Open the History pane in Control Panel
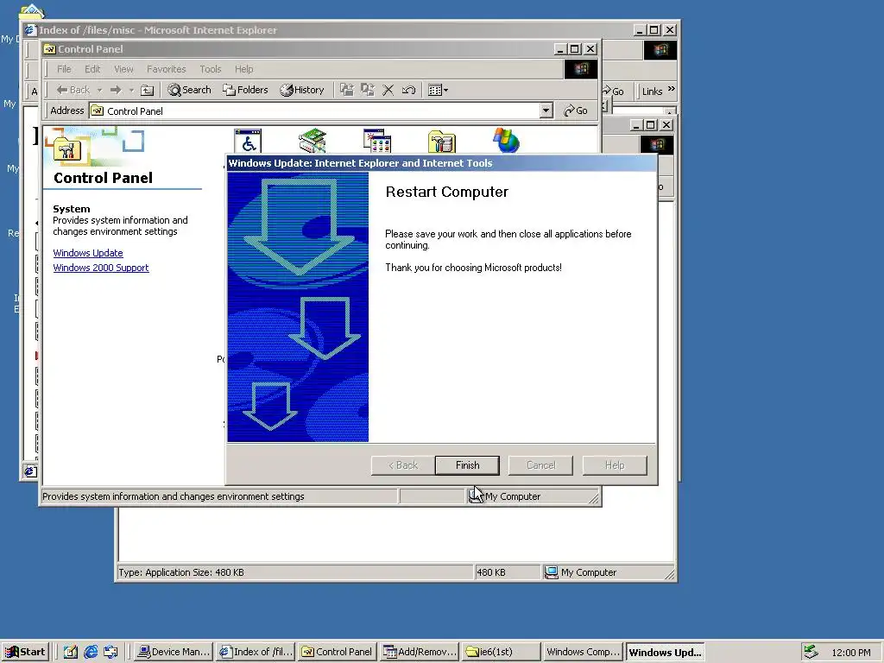 tap(302, 90)
